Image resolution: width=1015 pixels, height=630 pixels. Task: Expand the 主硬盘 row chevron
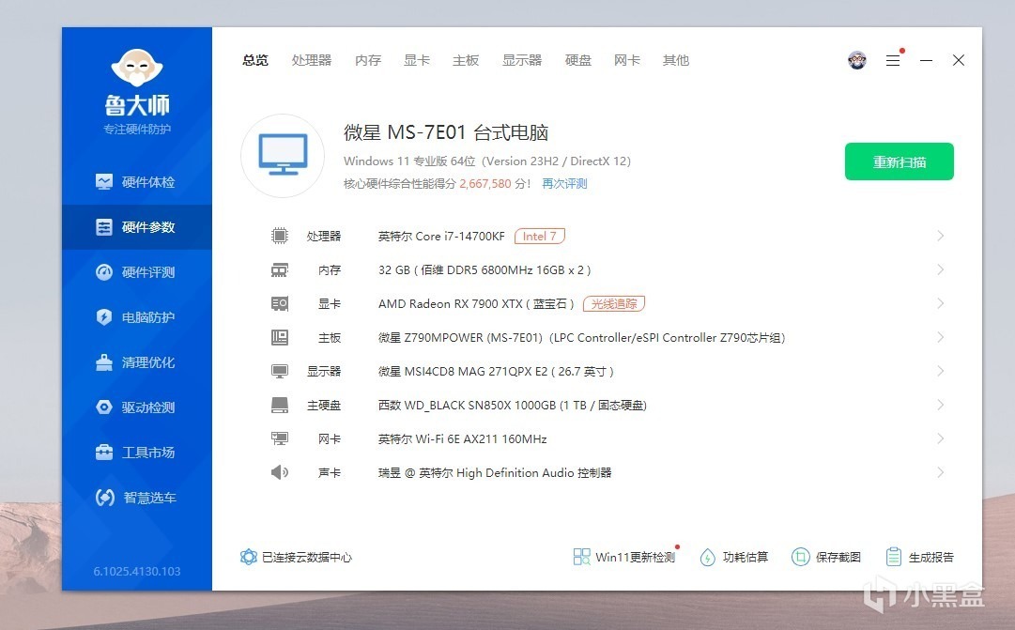(x=940, y=405)
